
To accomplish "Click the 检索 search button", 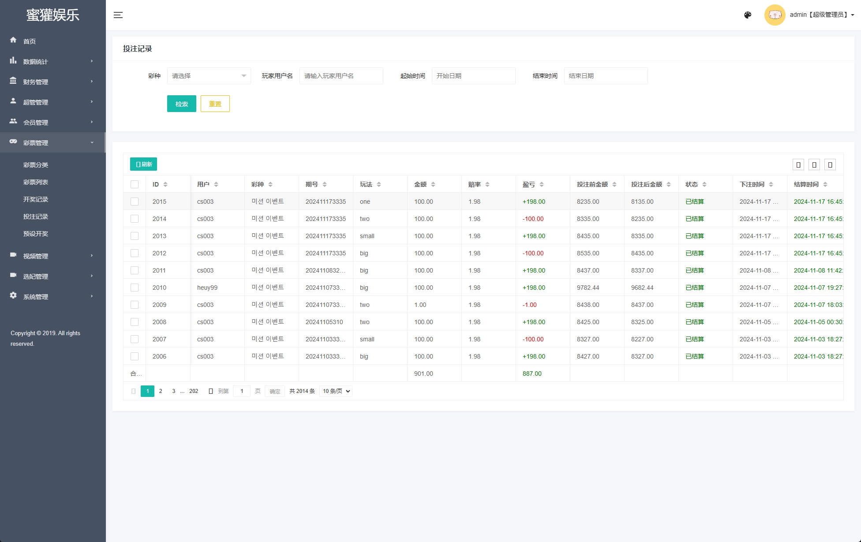I will pos(181,104).
